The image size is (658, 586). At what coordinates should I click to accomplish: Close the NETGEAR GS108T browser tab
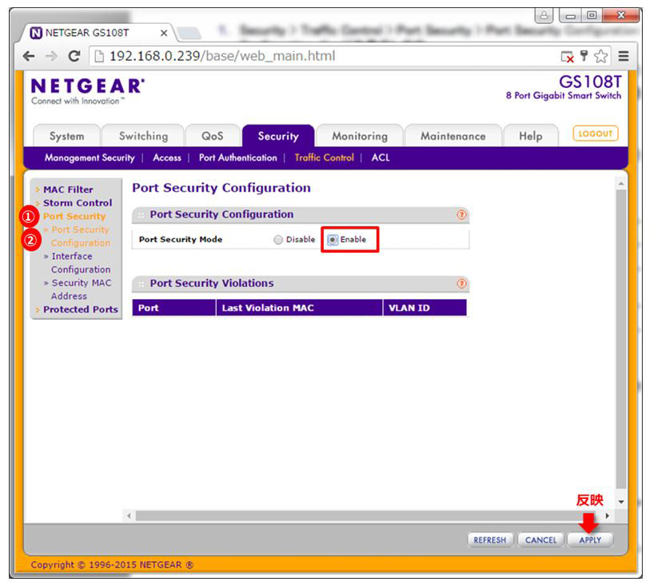coord(164,33)
